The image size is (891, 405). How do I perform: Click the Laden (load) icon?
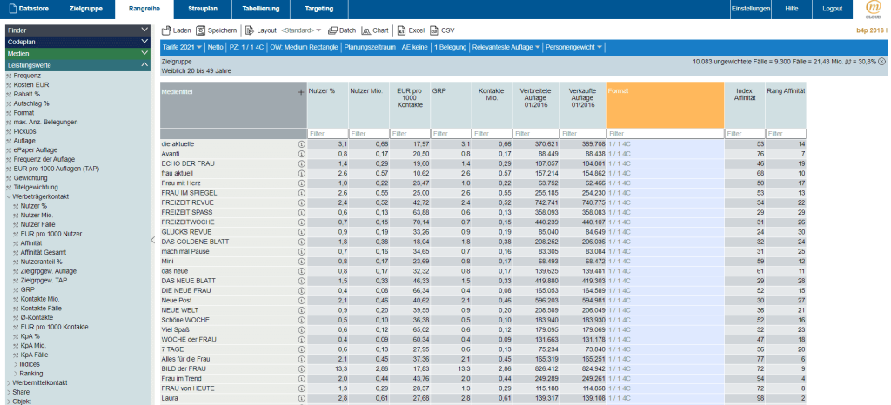pos(166,30)
